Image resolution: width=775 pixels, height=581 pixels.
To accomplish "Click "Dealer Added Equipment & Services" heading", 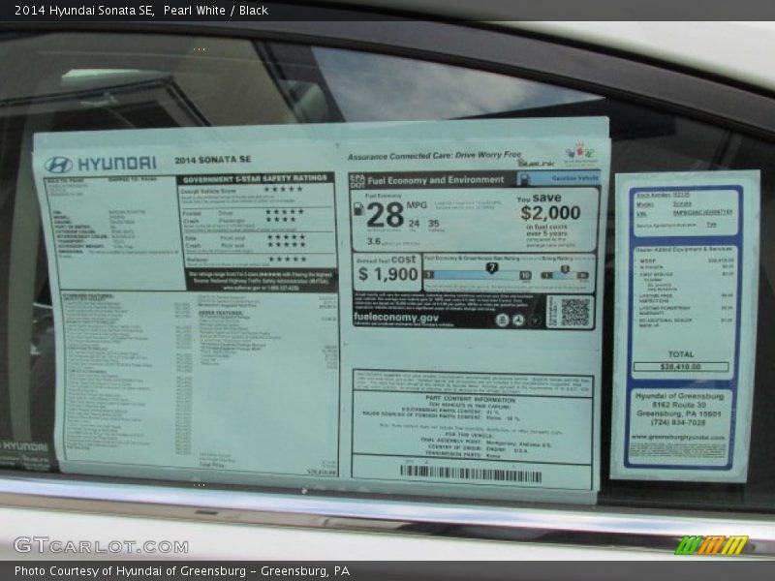I will click(x=684, y=250).
